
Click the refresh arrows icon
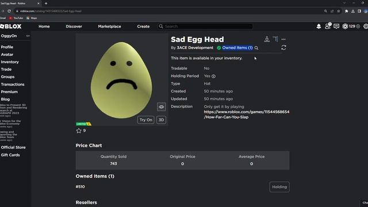click(283, 48)
